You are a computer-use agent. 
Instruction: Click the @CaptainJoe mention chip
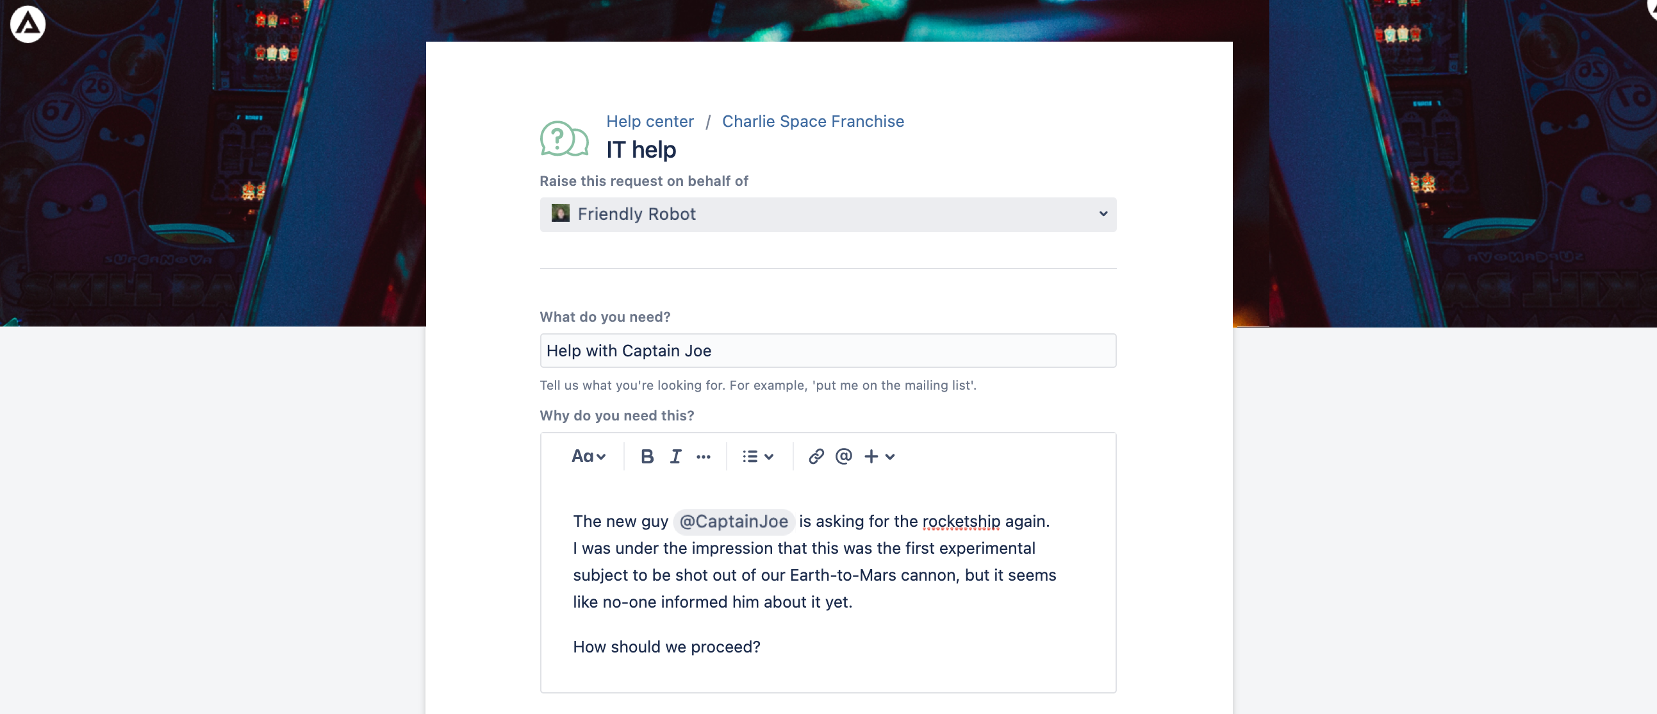point(733,521)
